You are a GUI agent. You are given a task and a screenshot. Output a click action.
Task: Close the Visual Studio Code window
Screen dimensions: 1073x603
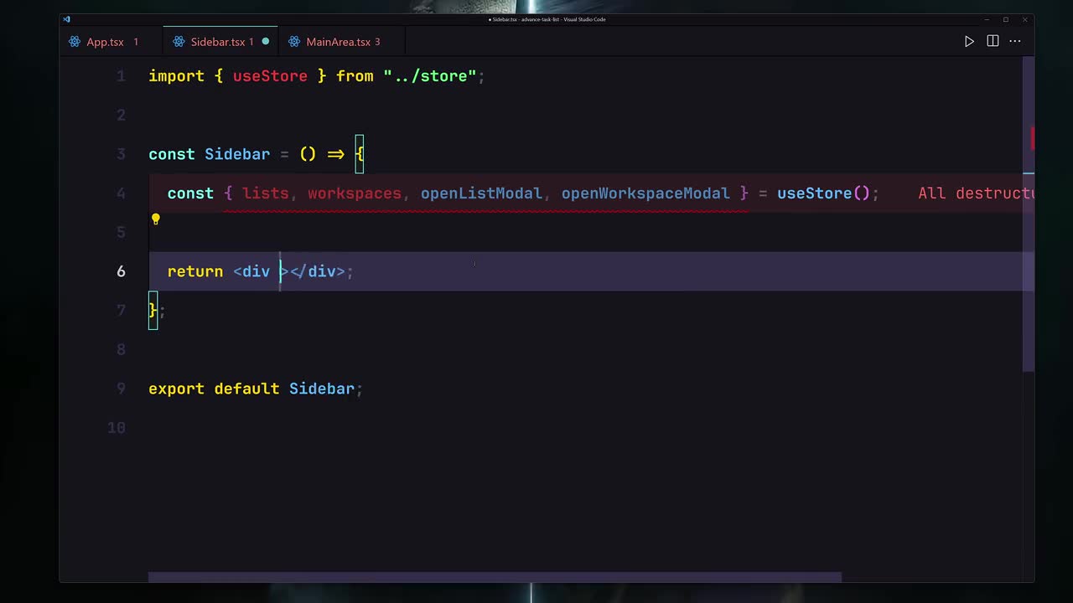(x=1024, y=19)
